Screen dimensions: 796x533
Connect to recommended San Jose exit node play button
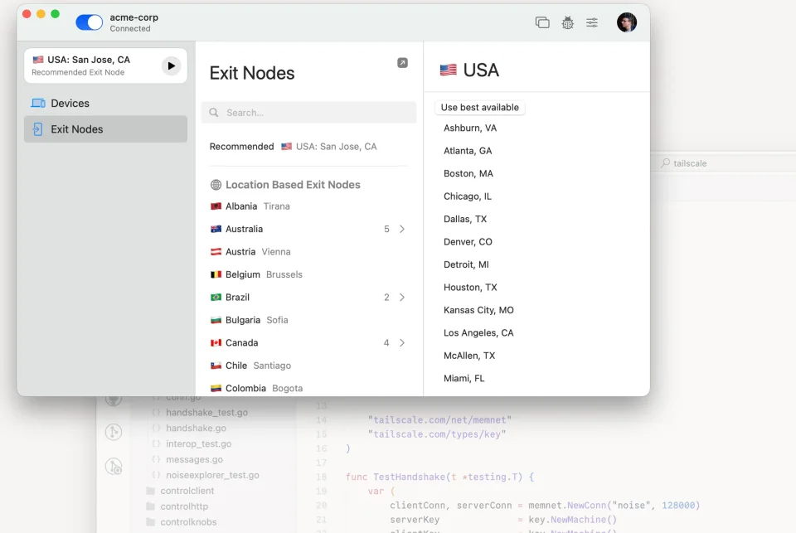tap(171, 65)
